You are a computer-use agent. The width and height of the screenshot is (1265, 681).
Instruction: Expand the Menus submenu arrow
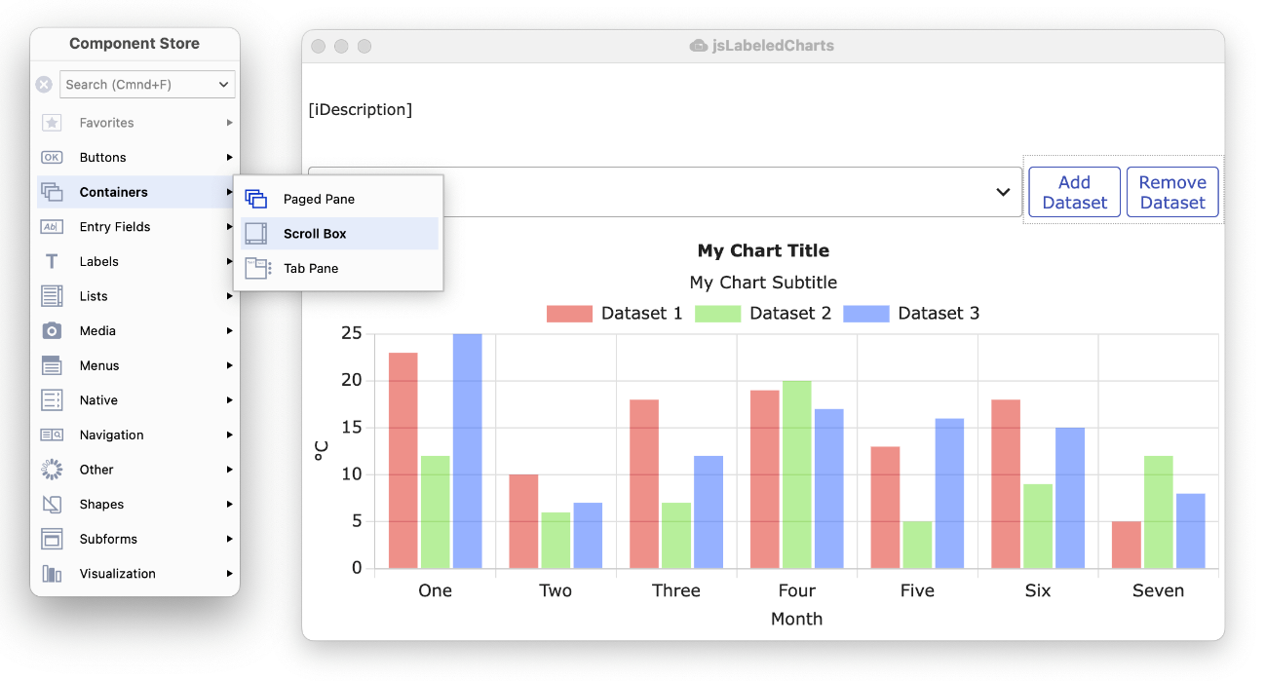(230, 365)
